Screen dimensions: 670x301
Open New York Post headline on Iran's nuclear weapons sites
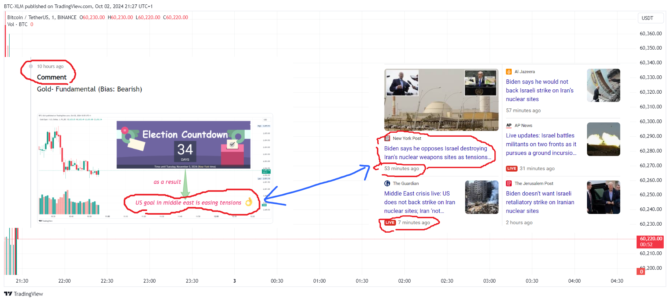pyautogui.click(x=437, y=153)
